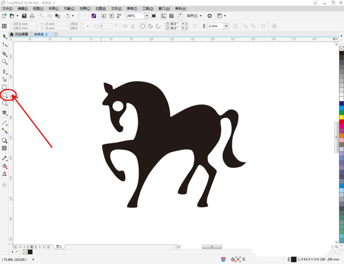Open the 文件(F) menu
The image size is (344, 264).
tap(8, 9)
